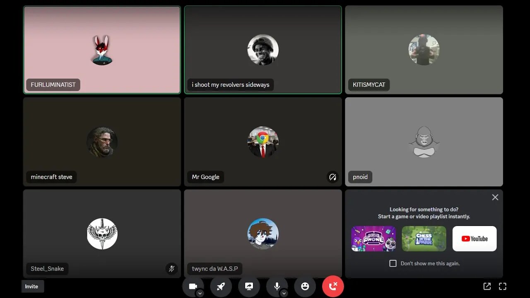Click "i shoot my revolvers sideways" label
This screenshot has height=298, width=530.
(231, 85)
